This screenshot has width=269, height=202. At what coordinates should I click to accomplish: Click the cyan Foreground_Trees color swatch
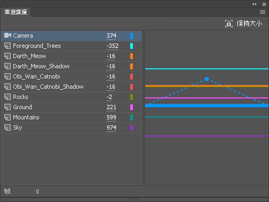131,46
